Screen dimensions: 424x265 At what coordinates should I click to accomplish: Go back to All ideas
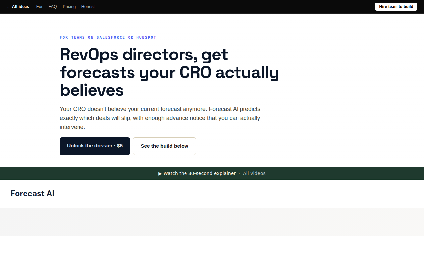[x=18, y=7]
